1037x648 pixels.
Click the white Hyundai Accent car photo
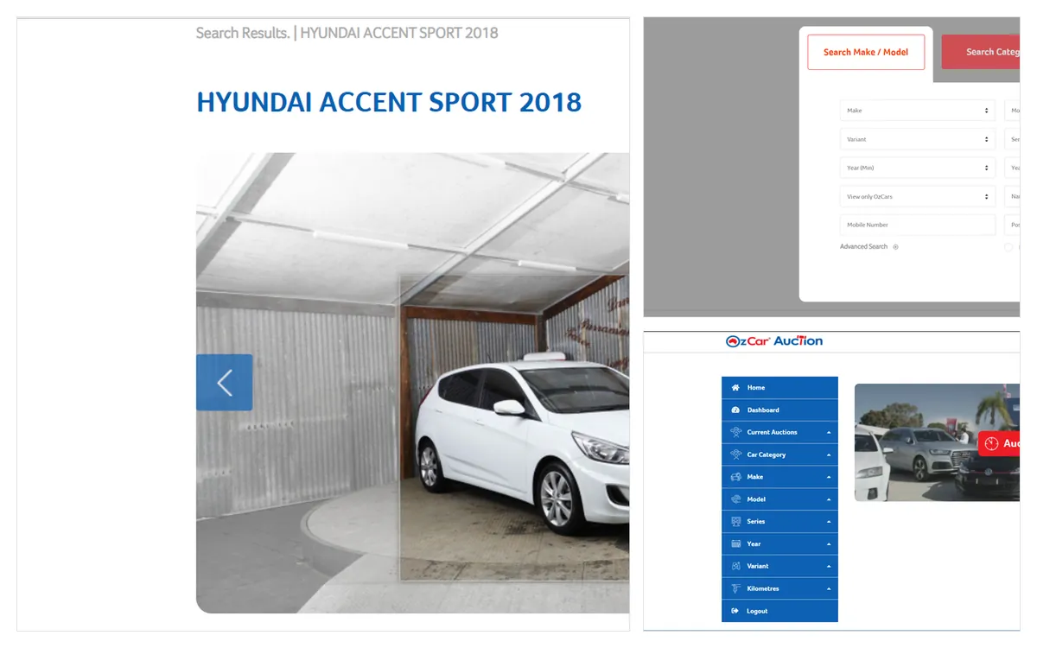coord(412,383)
